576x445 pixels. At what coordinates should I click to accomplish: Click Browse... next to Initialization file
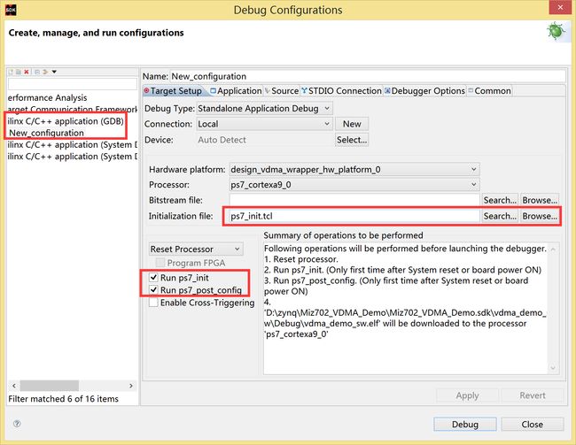[540, 216]
